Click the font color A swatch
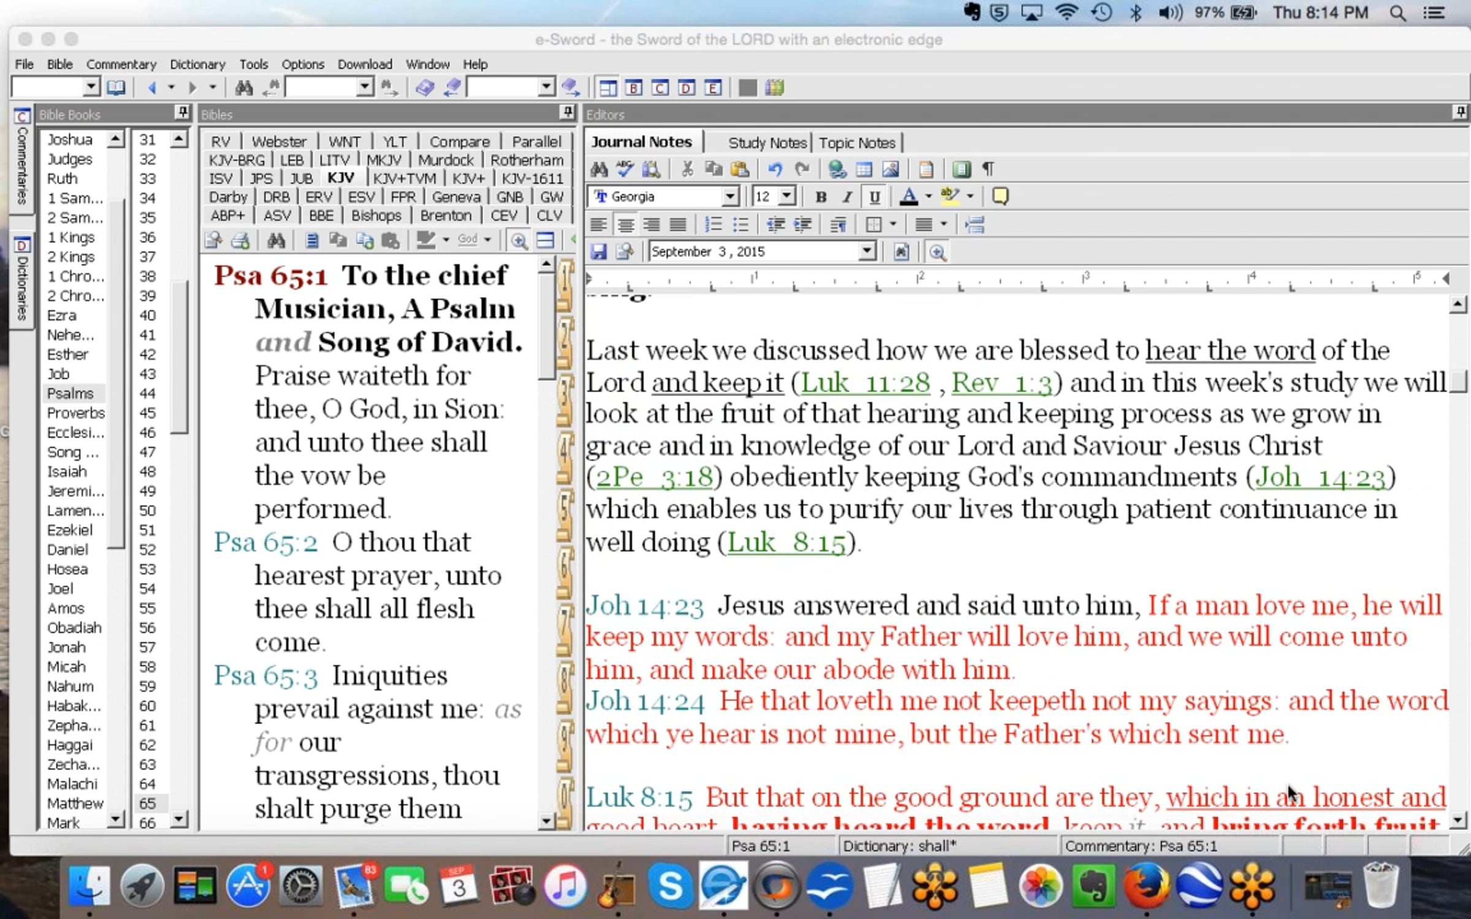The width and height of the screenshot is (1471, 919). click(908, 197)
